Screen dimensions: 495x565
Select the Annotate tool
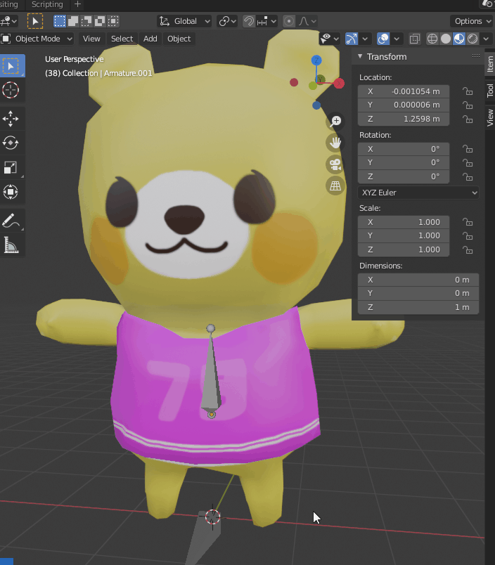[11, 221]
